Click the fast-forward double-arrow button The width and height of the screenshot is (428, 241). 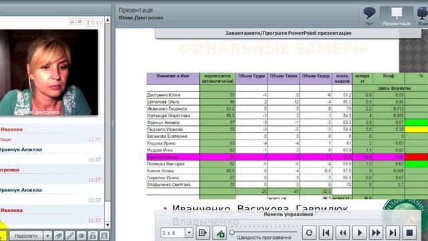click(376, 233)
